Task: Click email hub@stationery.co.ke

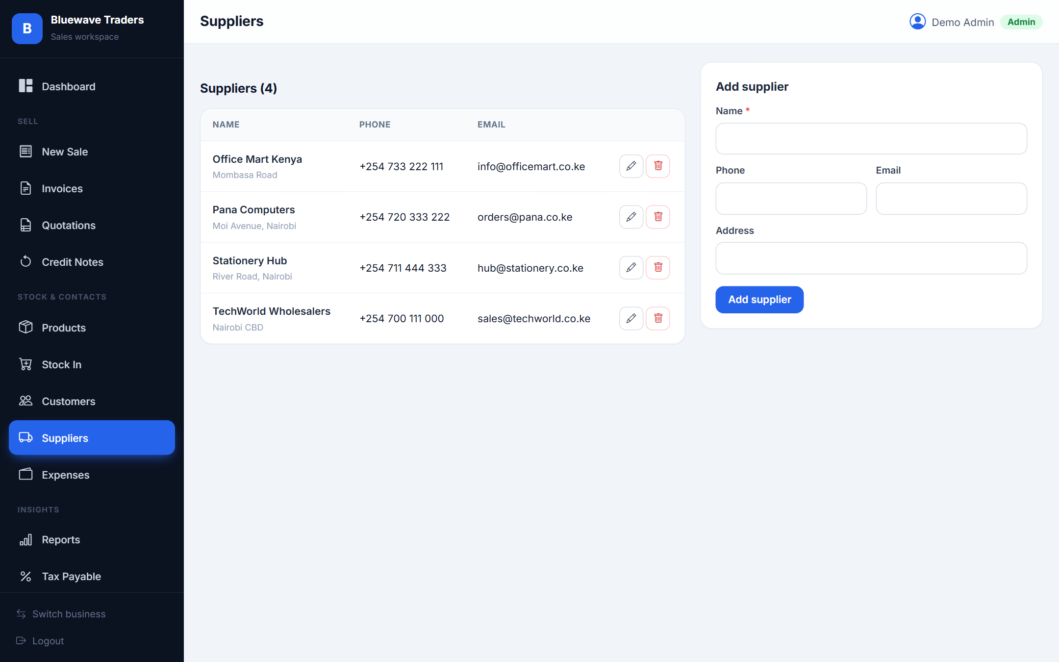Action: [x=530, y=268]
